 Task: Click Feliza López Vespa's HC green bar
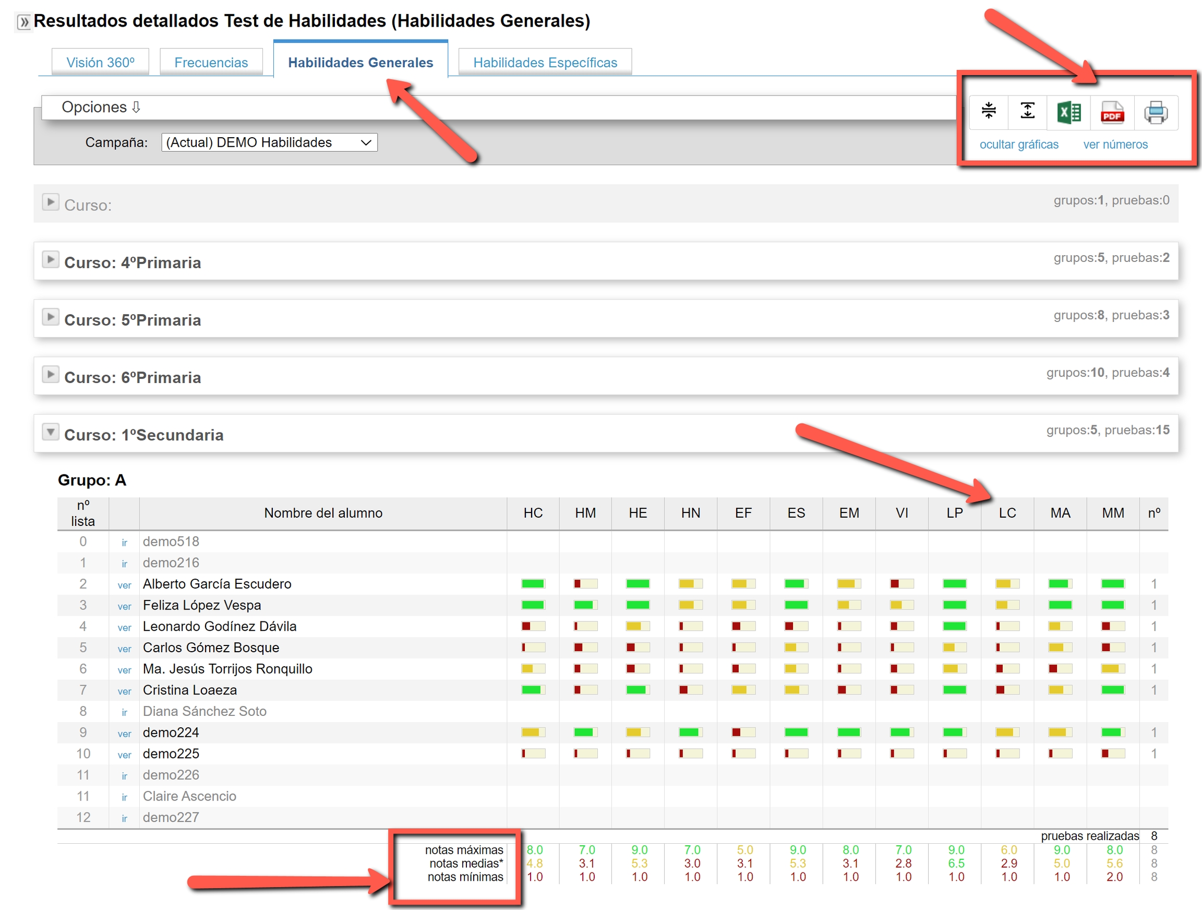[533, 605]
